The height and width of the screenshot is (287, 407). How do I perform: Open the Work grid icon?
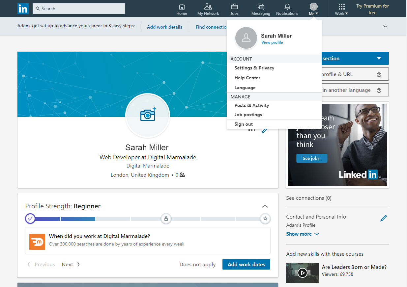click(341, 7)
